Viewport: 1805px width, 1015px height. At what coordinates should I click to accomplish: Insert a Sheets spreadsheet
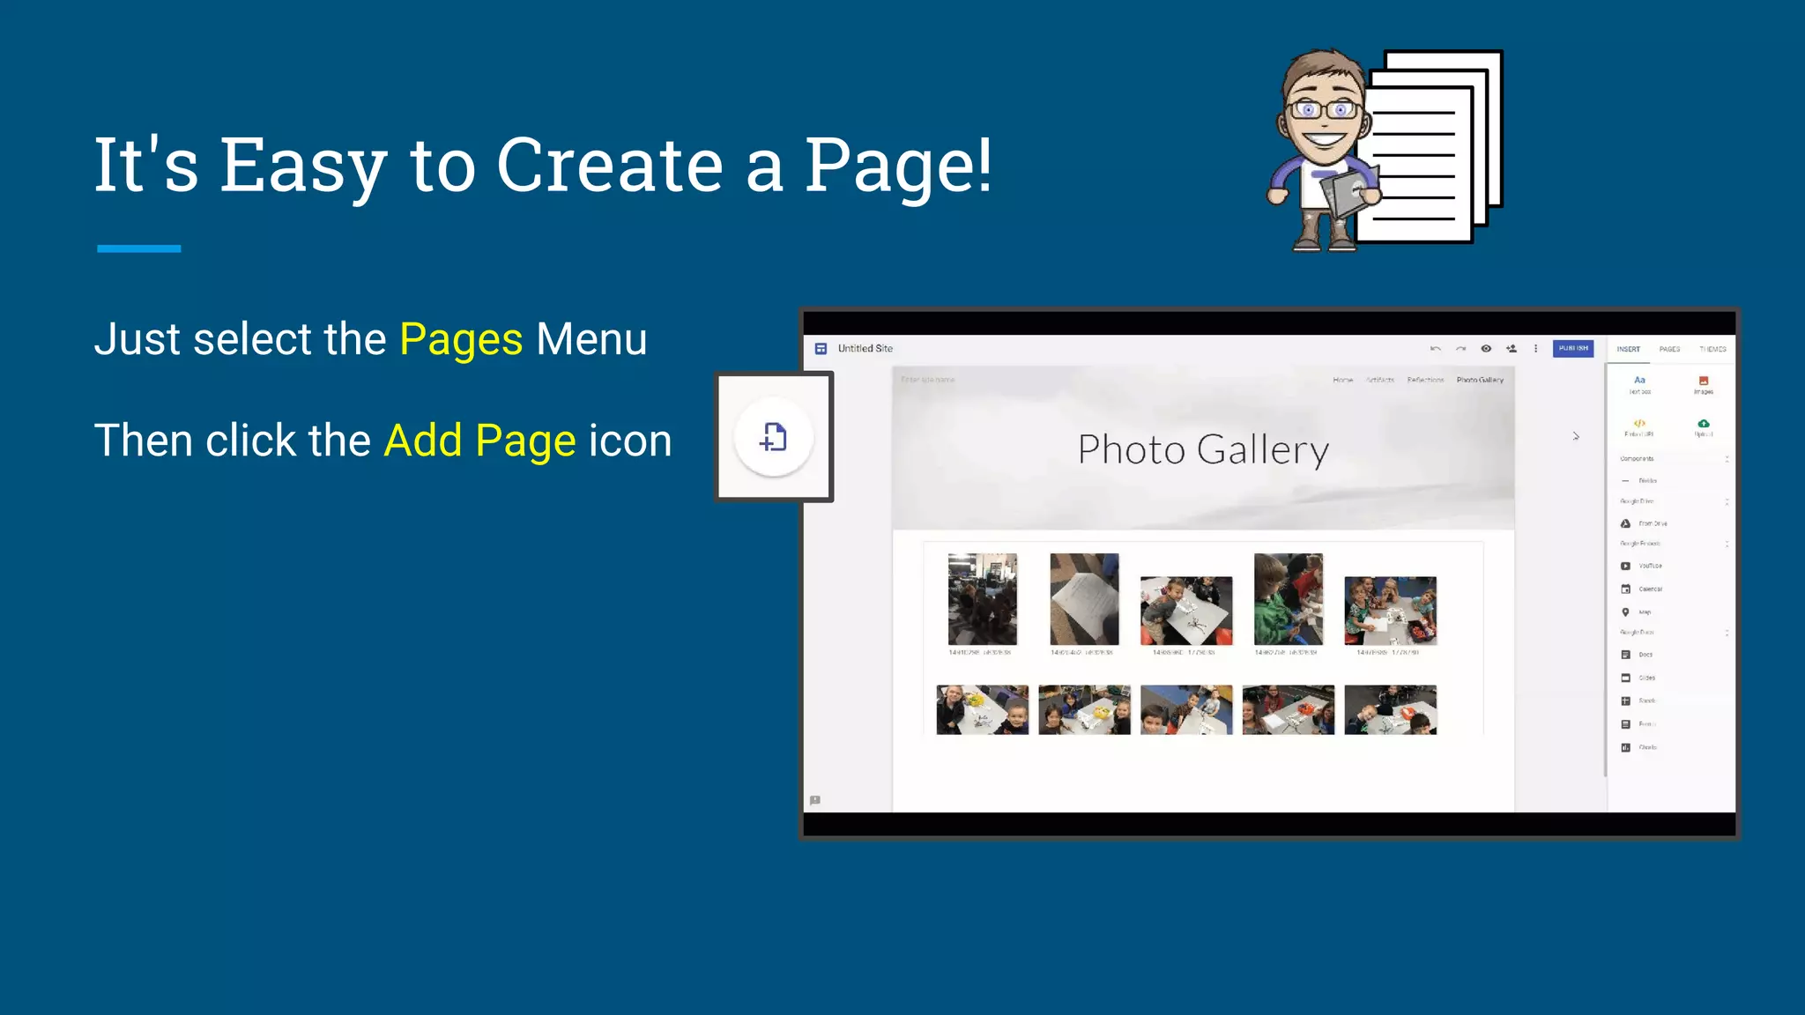click(x=1638, y=700)
